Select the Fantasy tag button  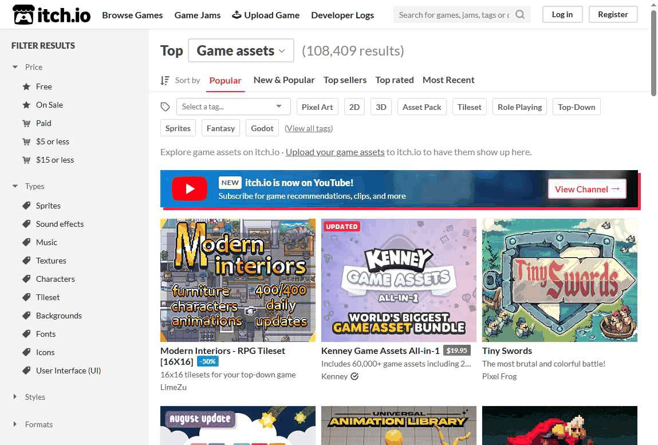pyautogui.click(x=220, y=128)
